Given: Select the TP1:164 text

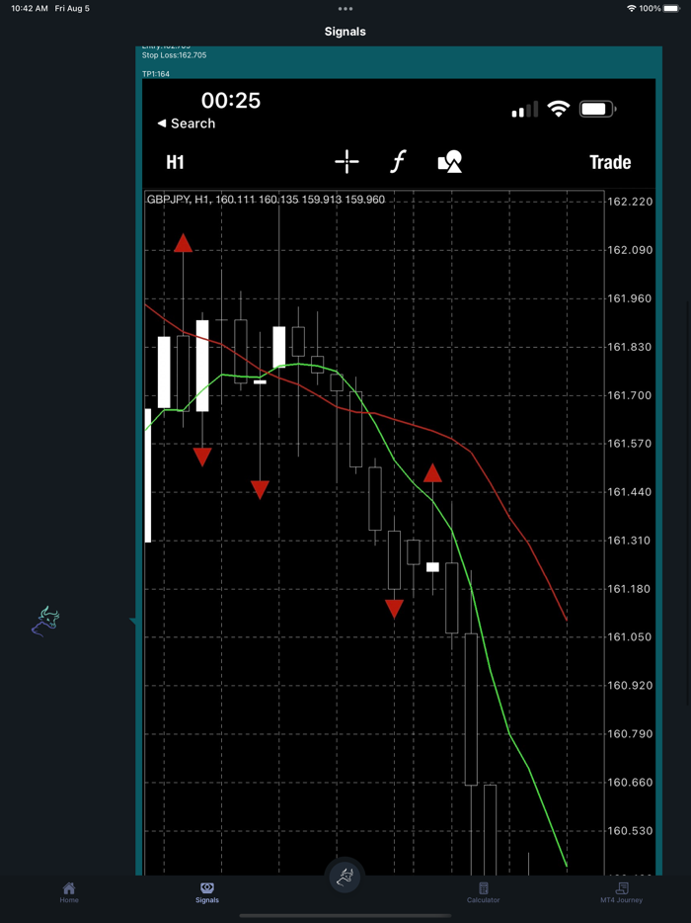Looking at the screenshot, I should pyautogui.click(x=156, y=74).
